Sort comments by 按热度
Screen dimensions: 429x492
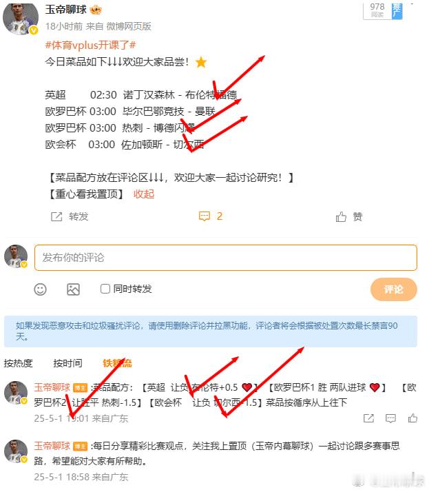tap(18, 363)
